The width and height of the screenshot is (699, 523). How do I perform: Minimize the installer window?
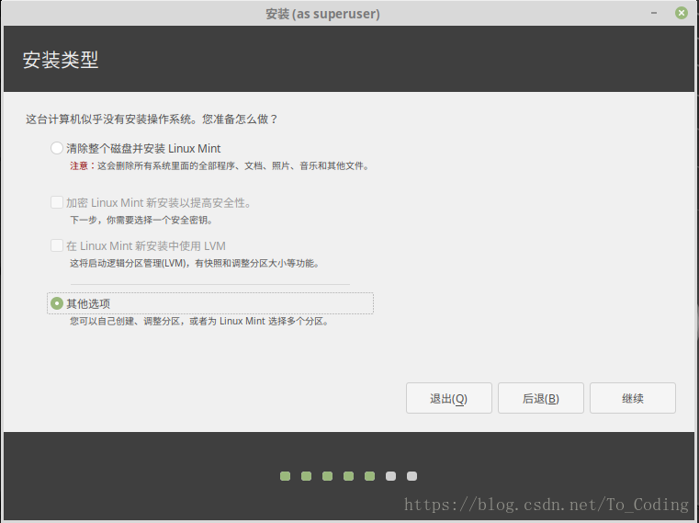point(654,13)
